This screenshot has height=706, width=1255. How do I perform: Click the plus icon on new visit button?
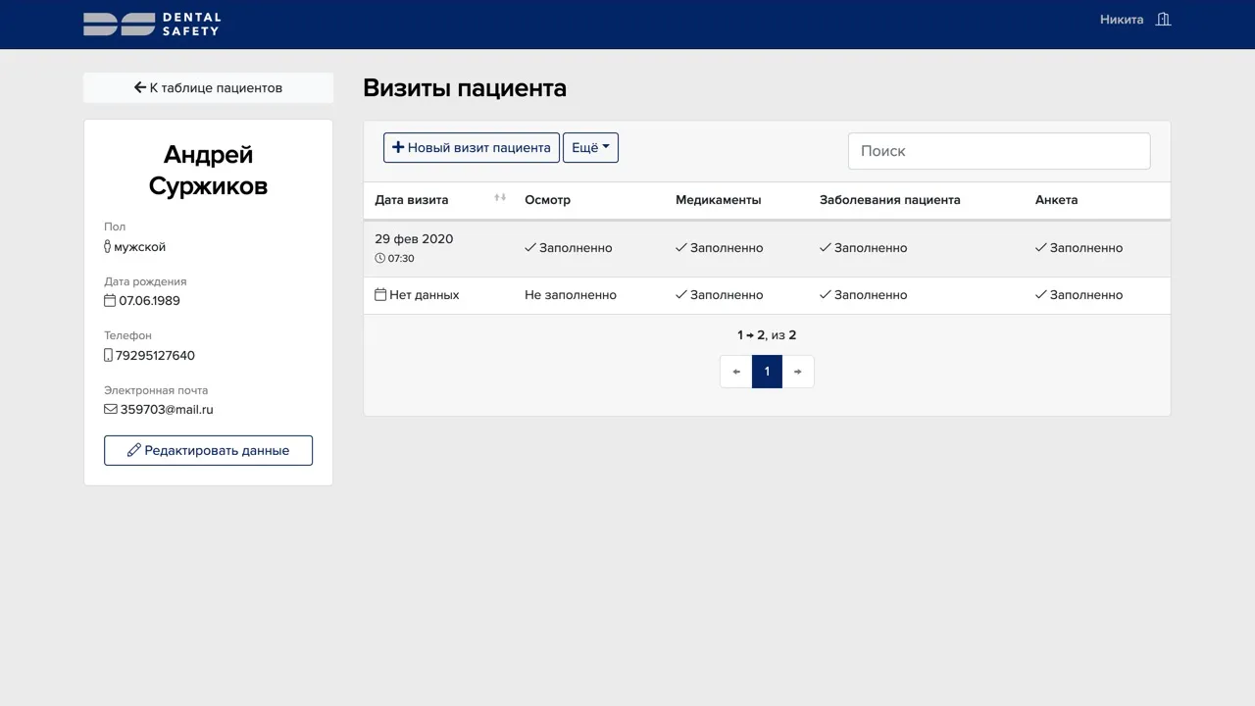pyautogui.click(x=398, y=147)
